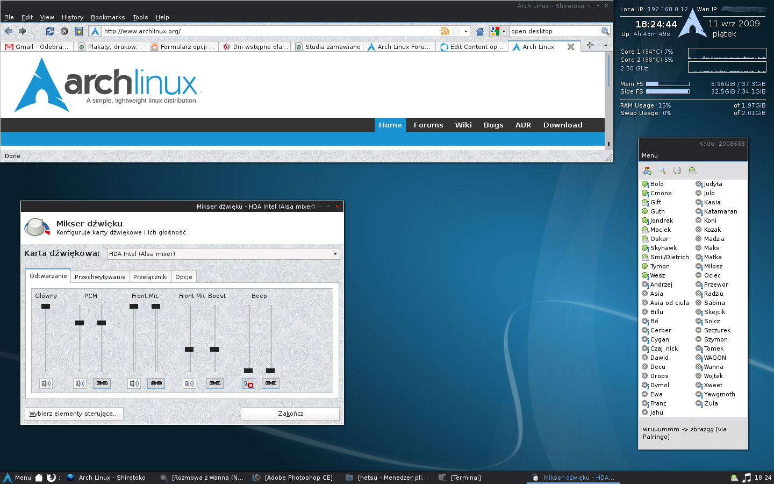Click the taskbar home folder icon
This screenshot has width=774, height=484.
coord(39,478)
